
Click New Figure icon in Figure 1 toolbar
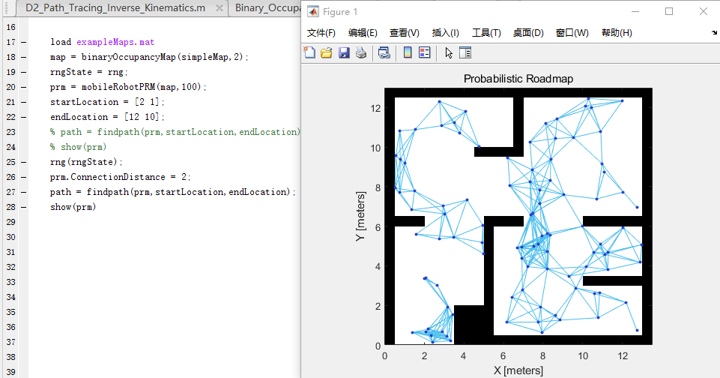click(309, 53)
